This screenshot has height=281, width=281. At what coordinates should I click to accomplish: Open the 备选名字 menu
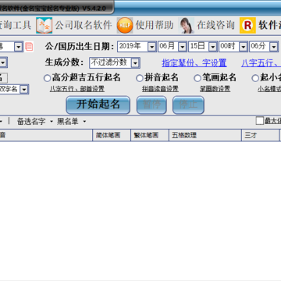point(35,122)
